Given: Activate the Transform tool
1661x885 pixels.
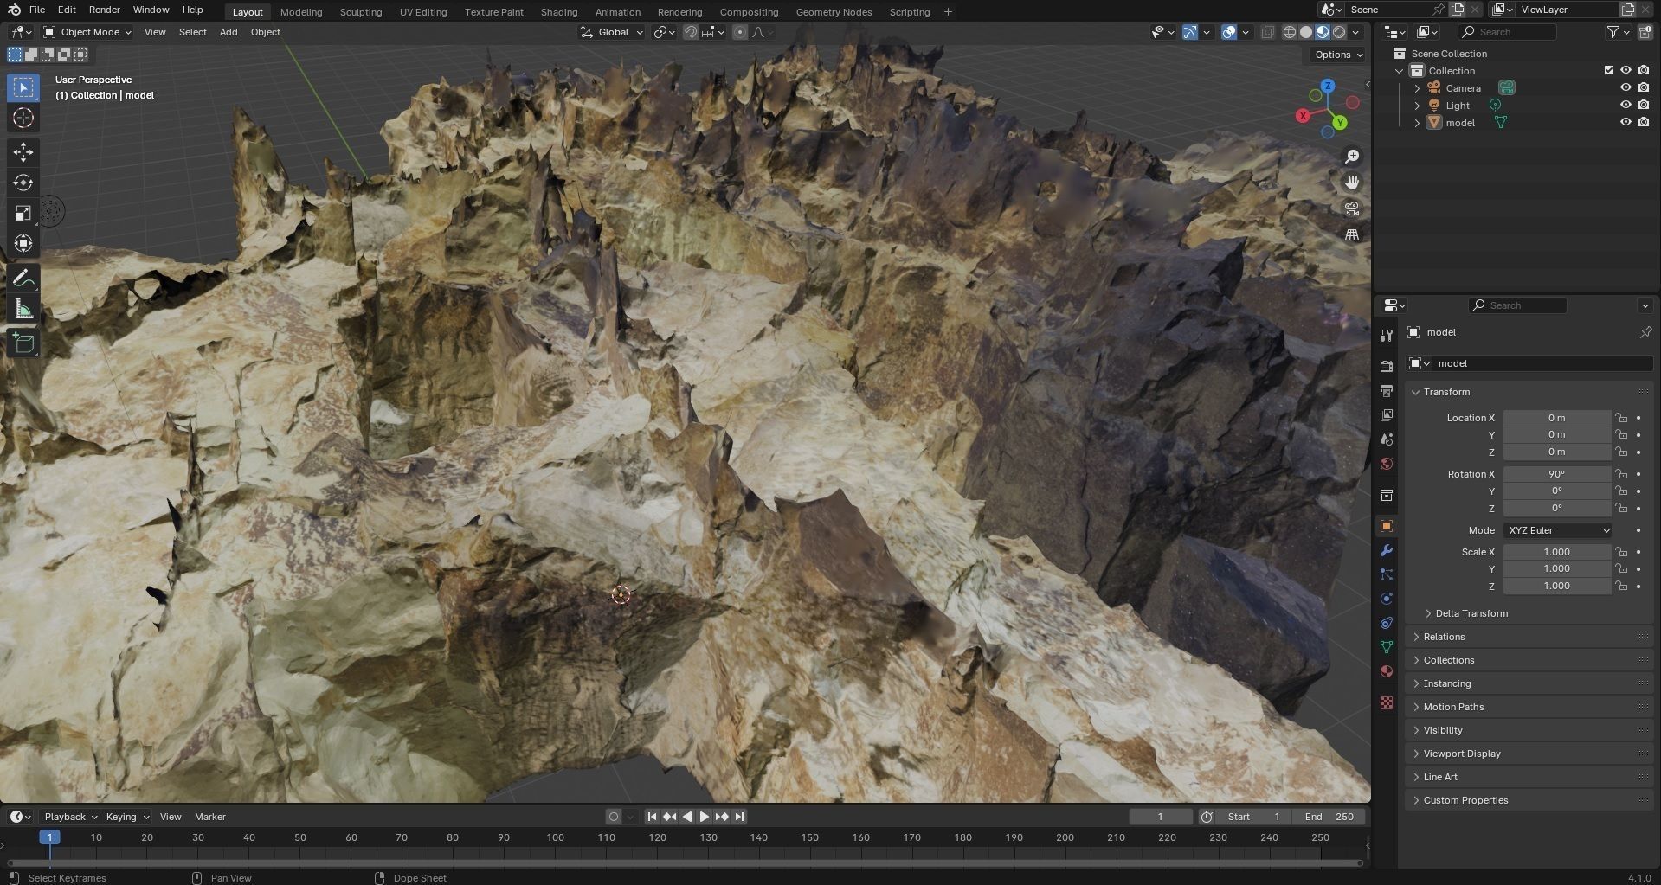Looking at the screenshot, I should coord(23,243).
